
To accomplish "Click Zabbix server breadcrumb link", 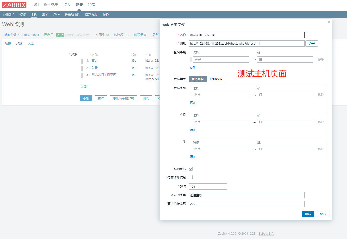I will pyautogui.click(x=30, y=35).
